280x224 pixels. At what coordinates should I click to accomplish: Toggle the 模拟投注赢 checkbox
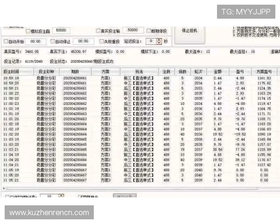point(28,31)
